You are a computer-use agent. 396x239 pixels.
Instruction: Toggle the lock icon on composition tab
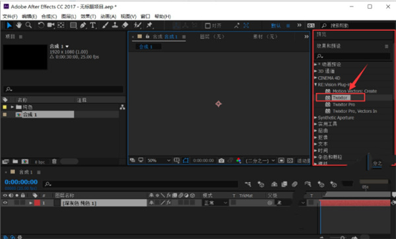pos(147,36)
